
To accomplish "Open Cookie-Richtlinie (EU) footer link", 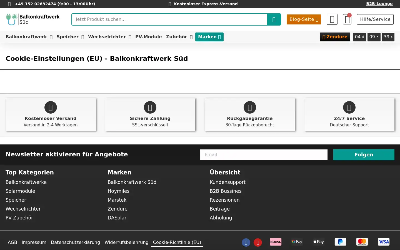I will (177, 242).
